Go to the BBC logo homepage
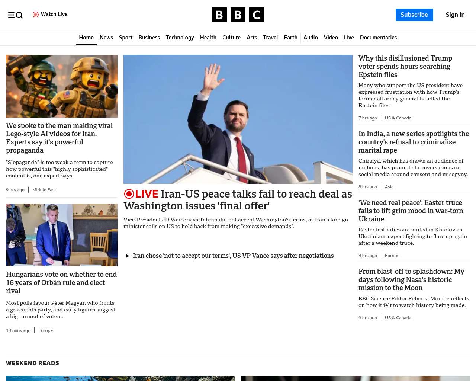This screenshot has width=476, height=381. coord(238,15)
